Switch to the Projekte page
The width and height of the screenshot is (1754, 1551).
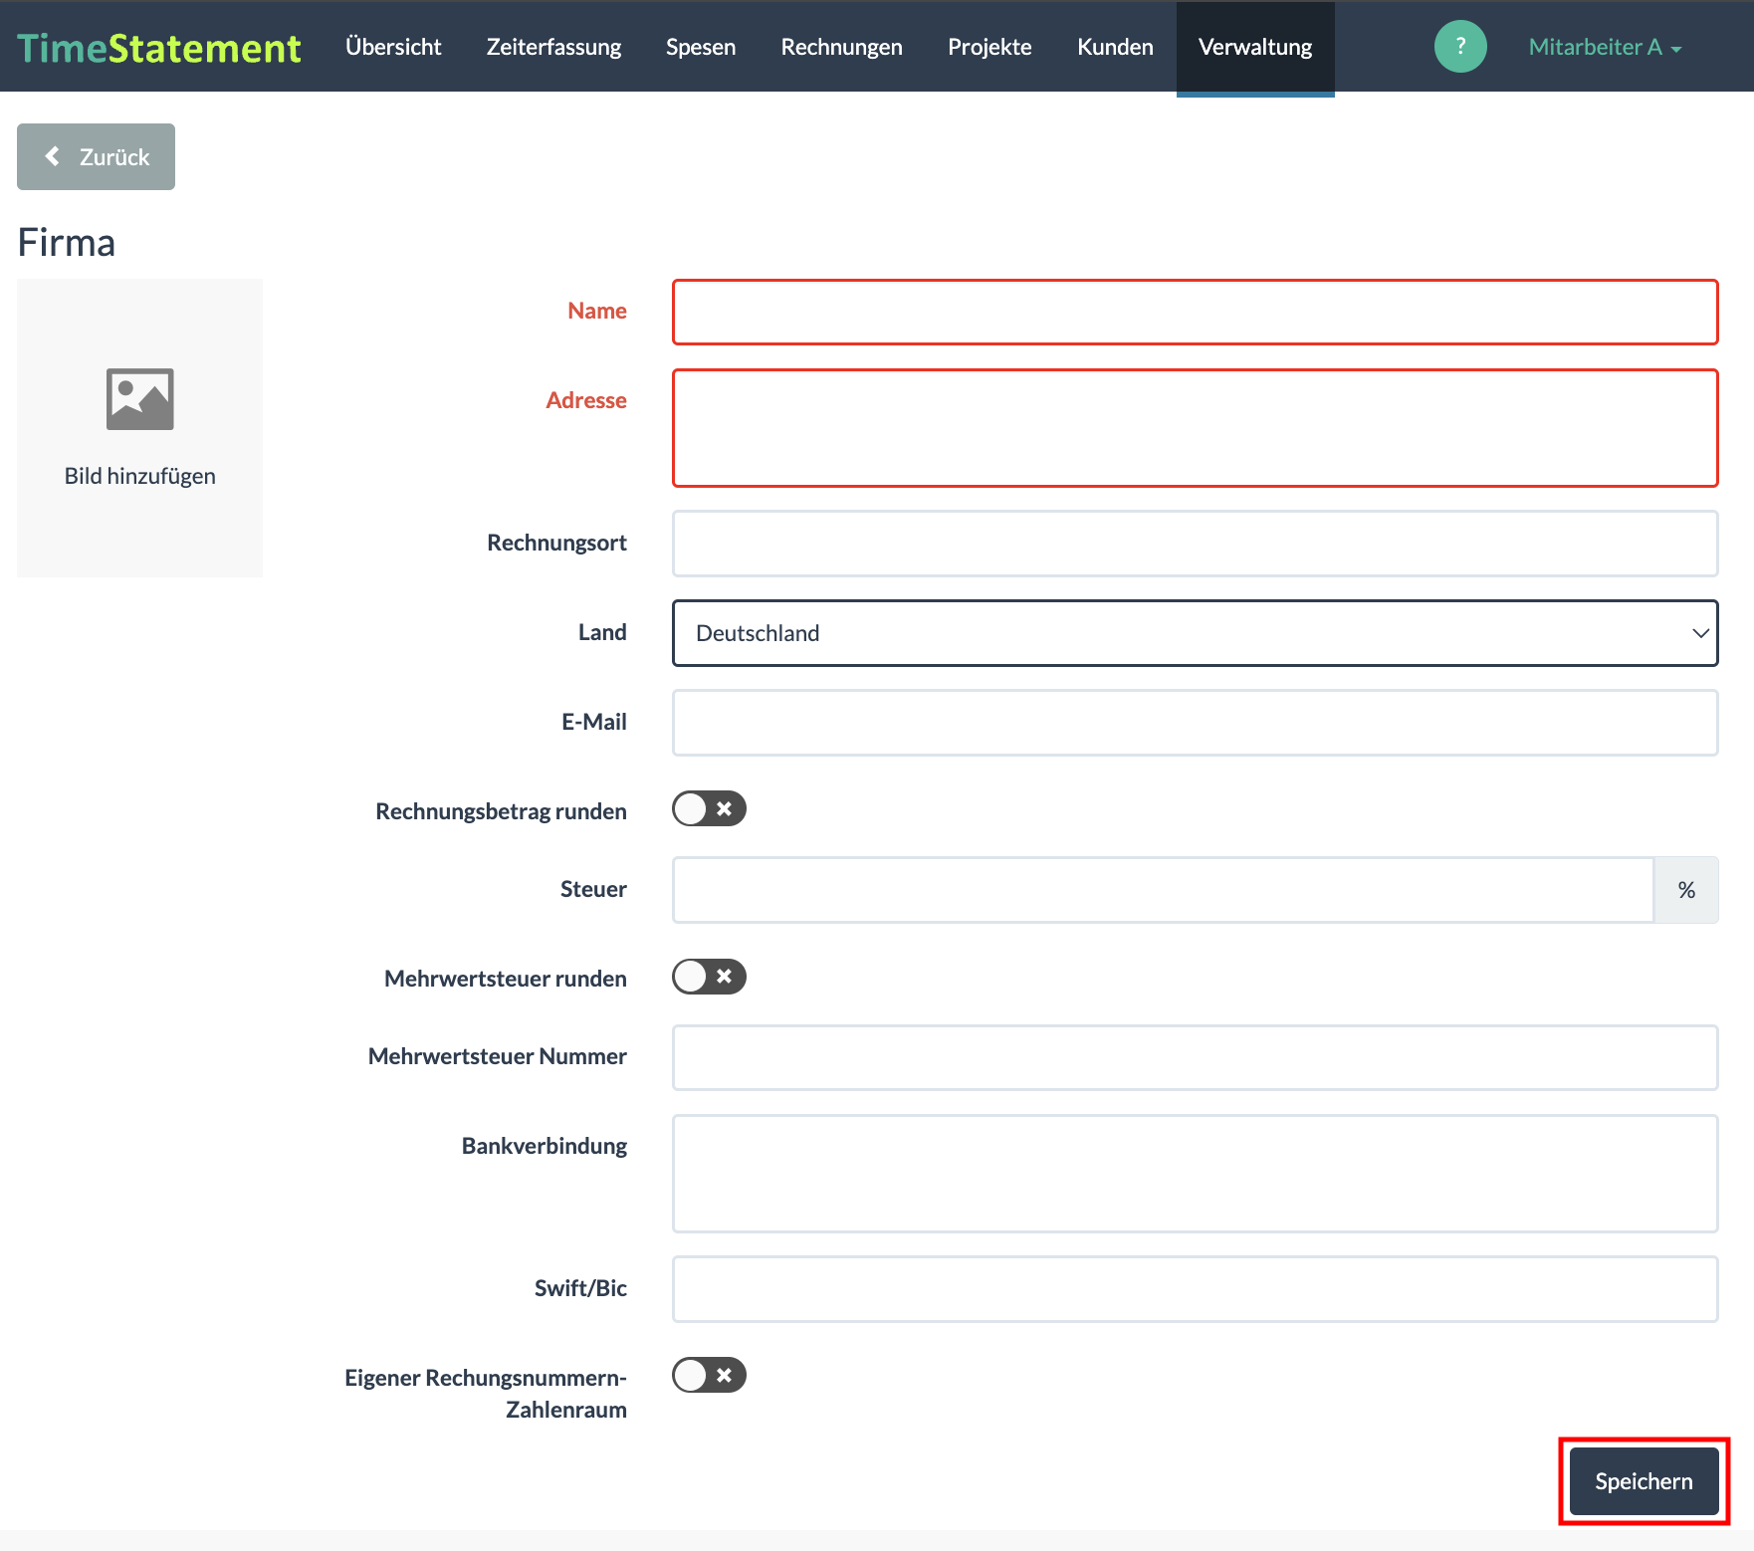pyautogui.click(x=989, y=47)
